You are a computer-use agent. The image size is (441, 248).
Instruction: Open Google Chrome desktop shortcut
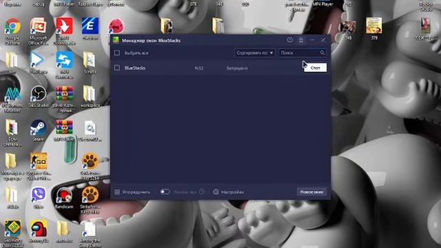click(x=12, y=27)
